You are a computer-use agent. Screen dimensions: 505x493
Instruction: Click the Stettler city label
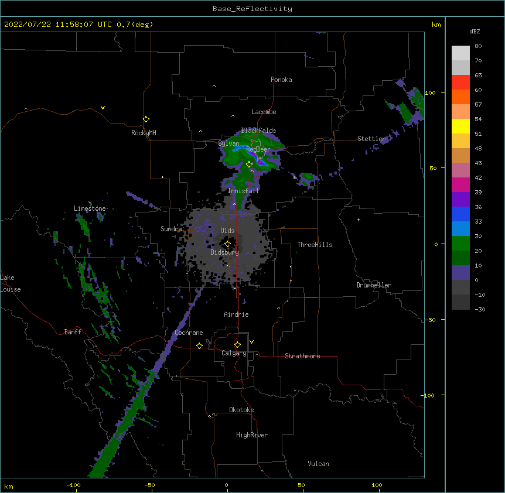[371, 139]
